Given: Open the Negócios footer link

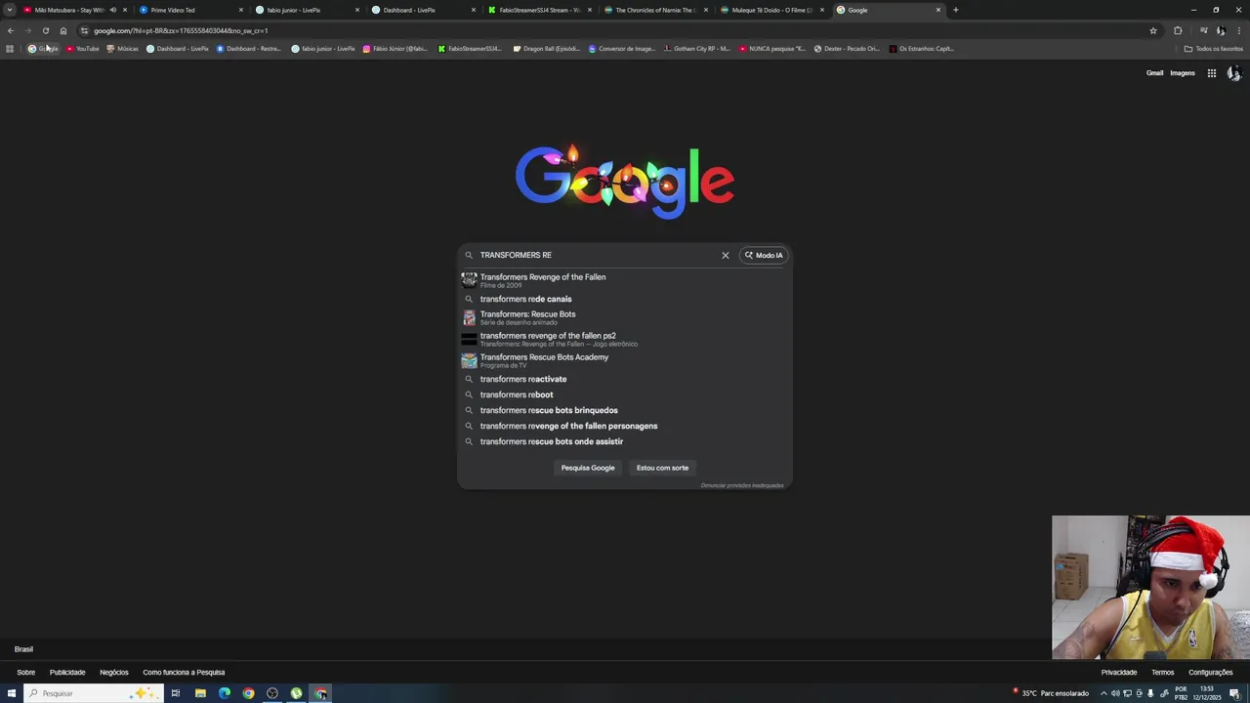Looking at the screenshot, I should (x=113, y=672).
